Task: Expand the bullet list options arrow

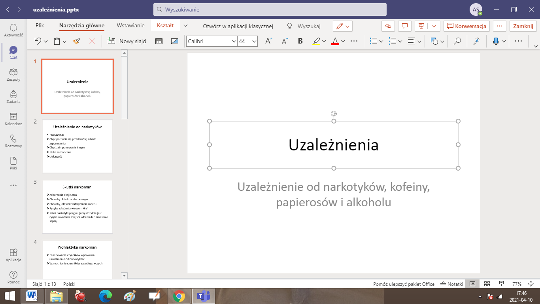Action: click(381, 41)
